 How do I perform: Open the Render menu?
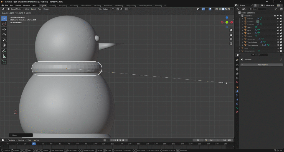[18, 5]
